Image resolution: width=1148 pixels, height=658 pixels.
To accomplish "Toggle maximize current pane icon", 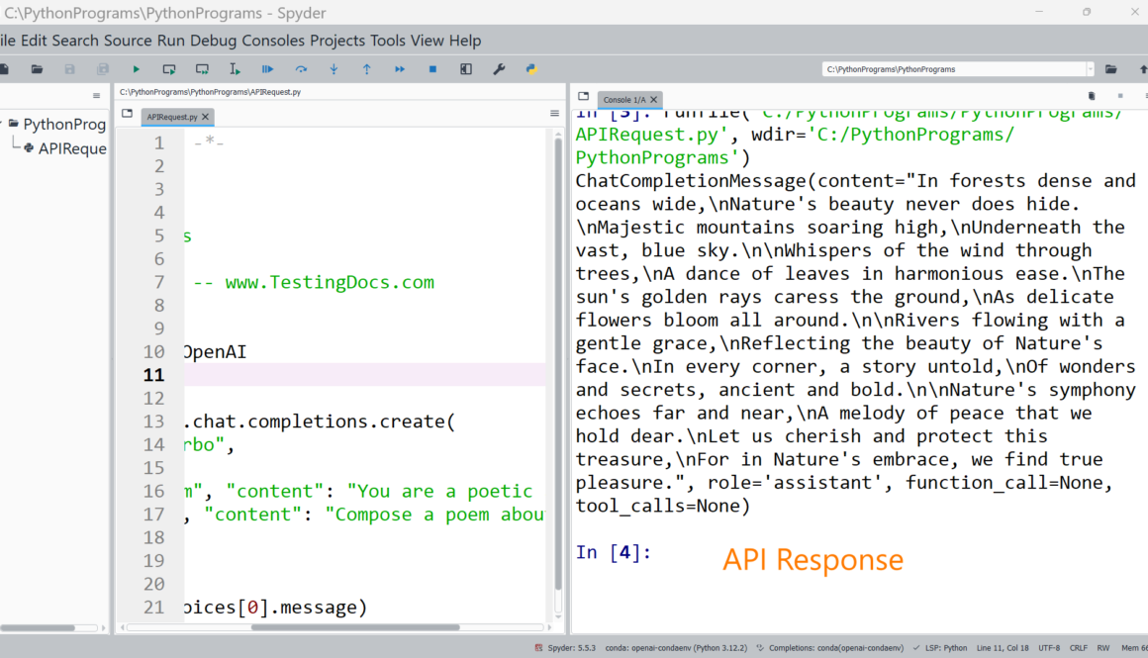I will [466, 69].
